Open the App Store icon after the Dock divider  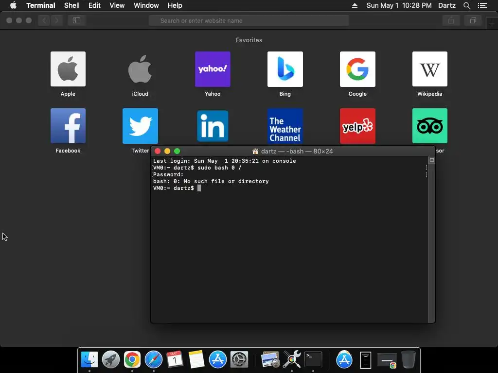point(344,359)
